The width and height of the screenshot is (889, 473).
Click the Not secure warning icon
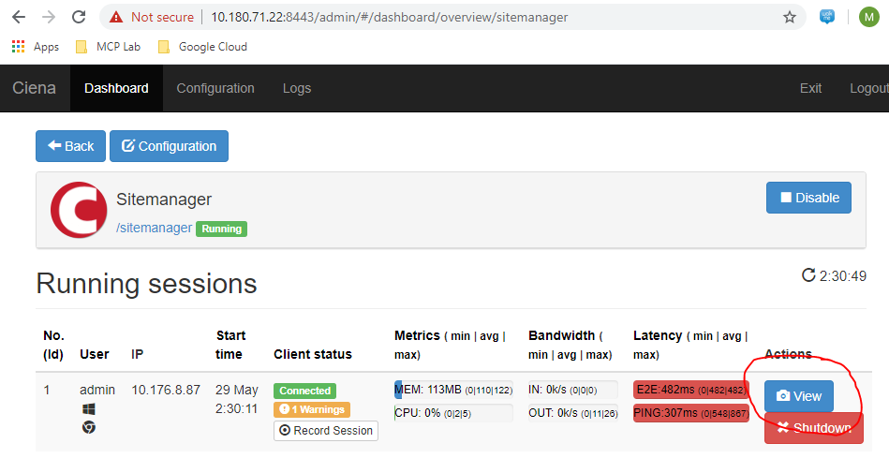pyautogui.click(x=116, y=17)
